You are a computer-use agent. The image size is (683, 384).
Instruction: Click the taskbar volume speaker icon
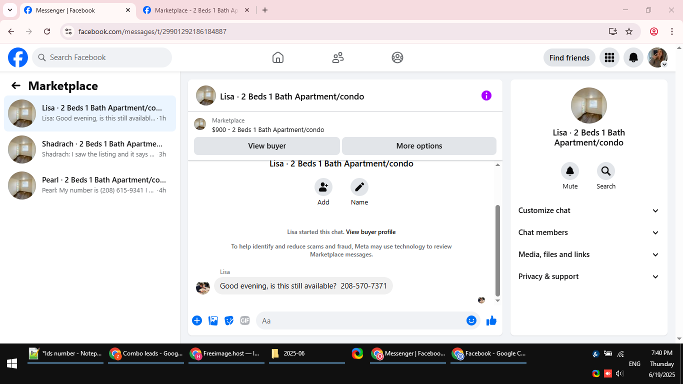pos(619,373)
